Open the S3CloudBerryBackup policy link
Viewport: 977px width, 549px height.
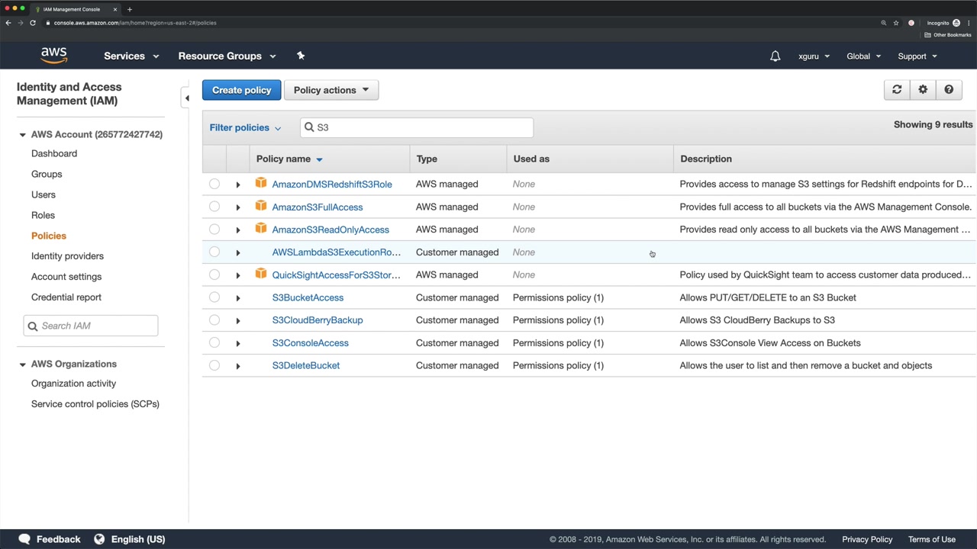[318, 320]
